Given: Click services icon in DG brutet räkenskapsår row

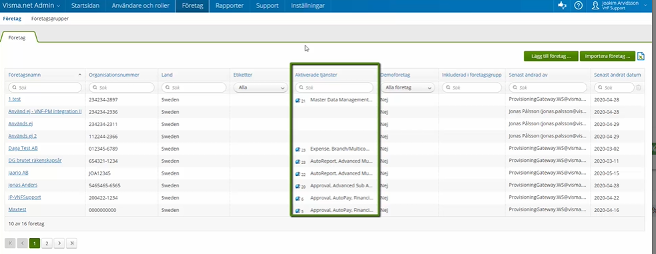Looking at the screenshot, I should pyautogui.click(x=298, y=161).
